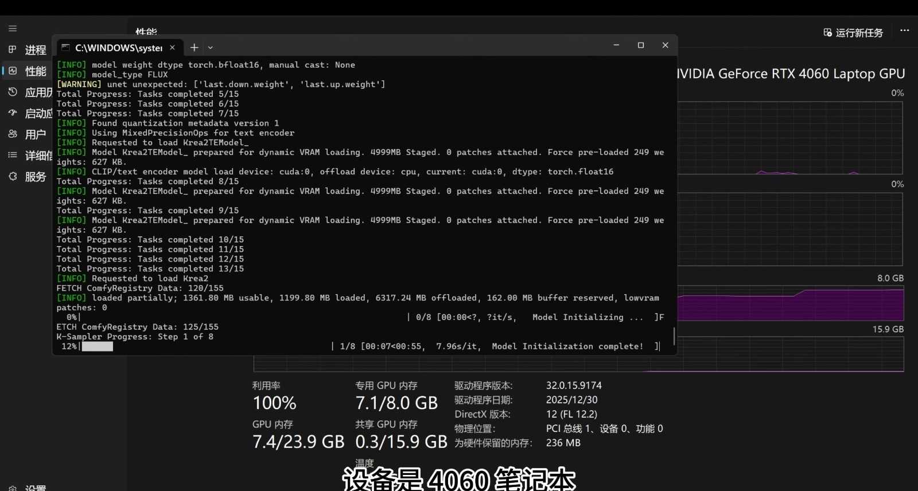
Task: Minimize the terminal window
Action: point(616,45)
